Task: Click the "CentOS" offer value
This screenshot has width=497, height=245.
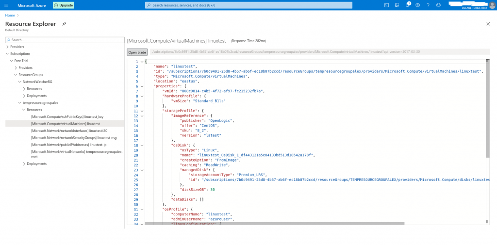Action: pos(207,126)
